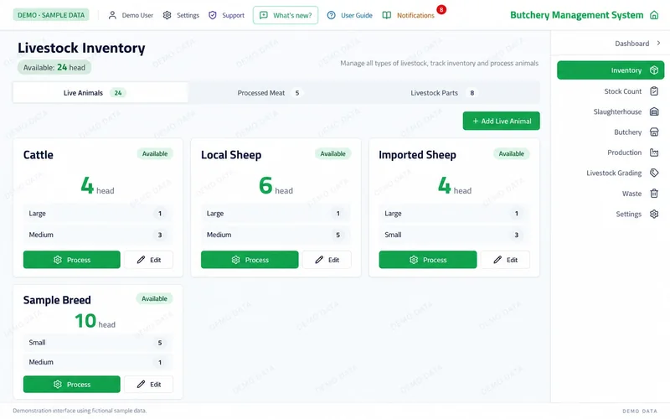Click the Production factory icon
This screenshot has width=670, height=419.
click(654, 153)
